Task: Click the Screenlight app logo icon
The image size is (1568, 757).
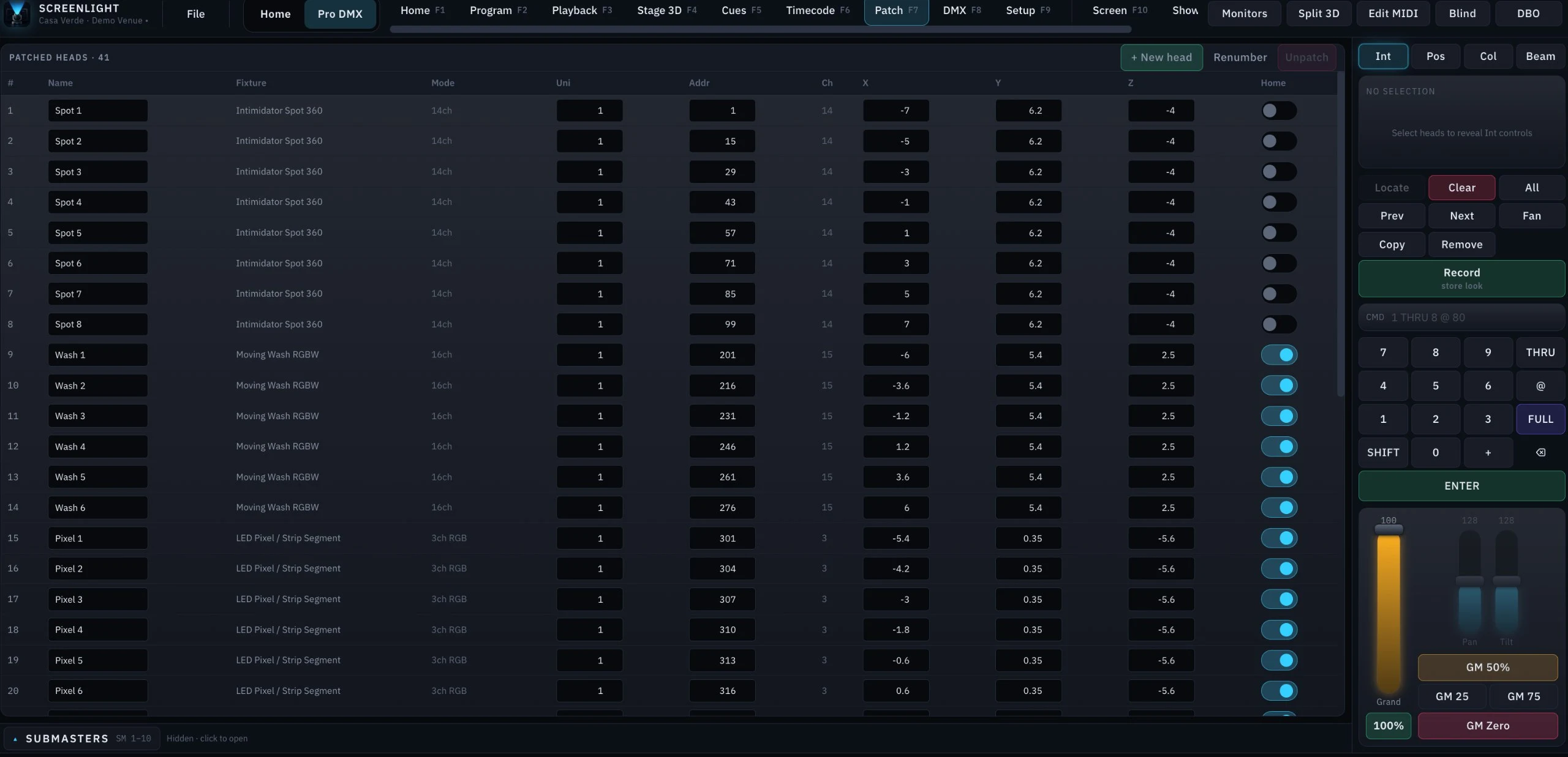Action: 17,13
